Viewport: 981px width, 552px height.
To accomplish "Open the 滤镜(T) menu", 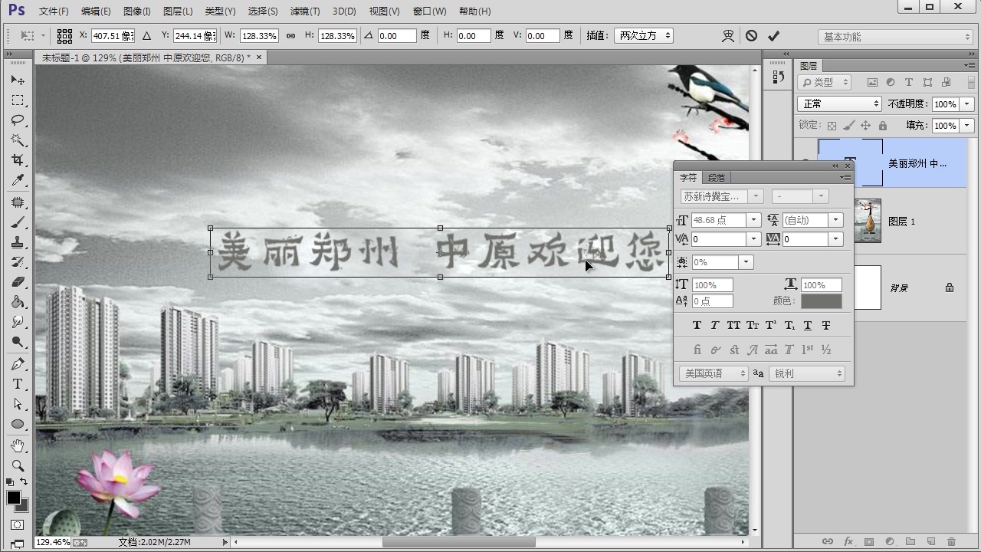I will pos(304,11).
